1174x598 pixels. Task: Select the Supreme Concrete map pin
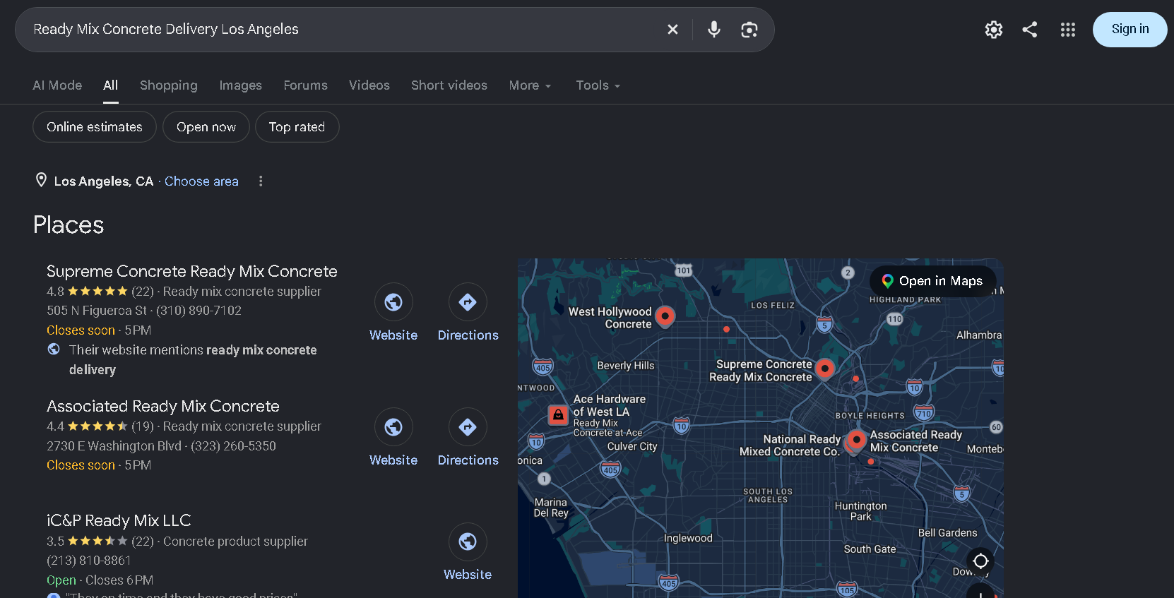tap(824, 369)
